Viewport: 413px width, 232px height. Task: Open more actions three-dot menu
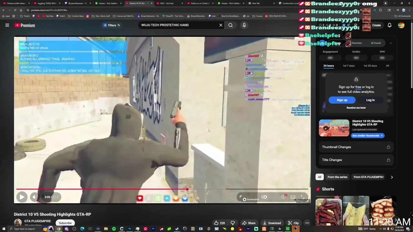pyautogui.click(x=307, y=223)
